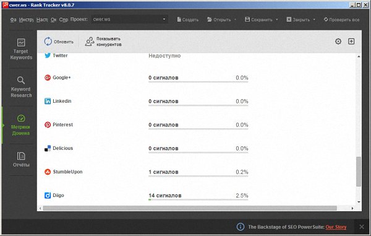Click the StumbleUpon 0.2% percentage

coord(242,172)
